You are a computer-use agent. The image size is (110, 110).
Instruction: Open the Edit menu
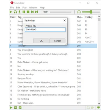[x=18, y=8]
